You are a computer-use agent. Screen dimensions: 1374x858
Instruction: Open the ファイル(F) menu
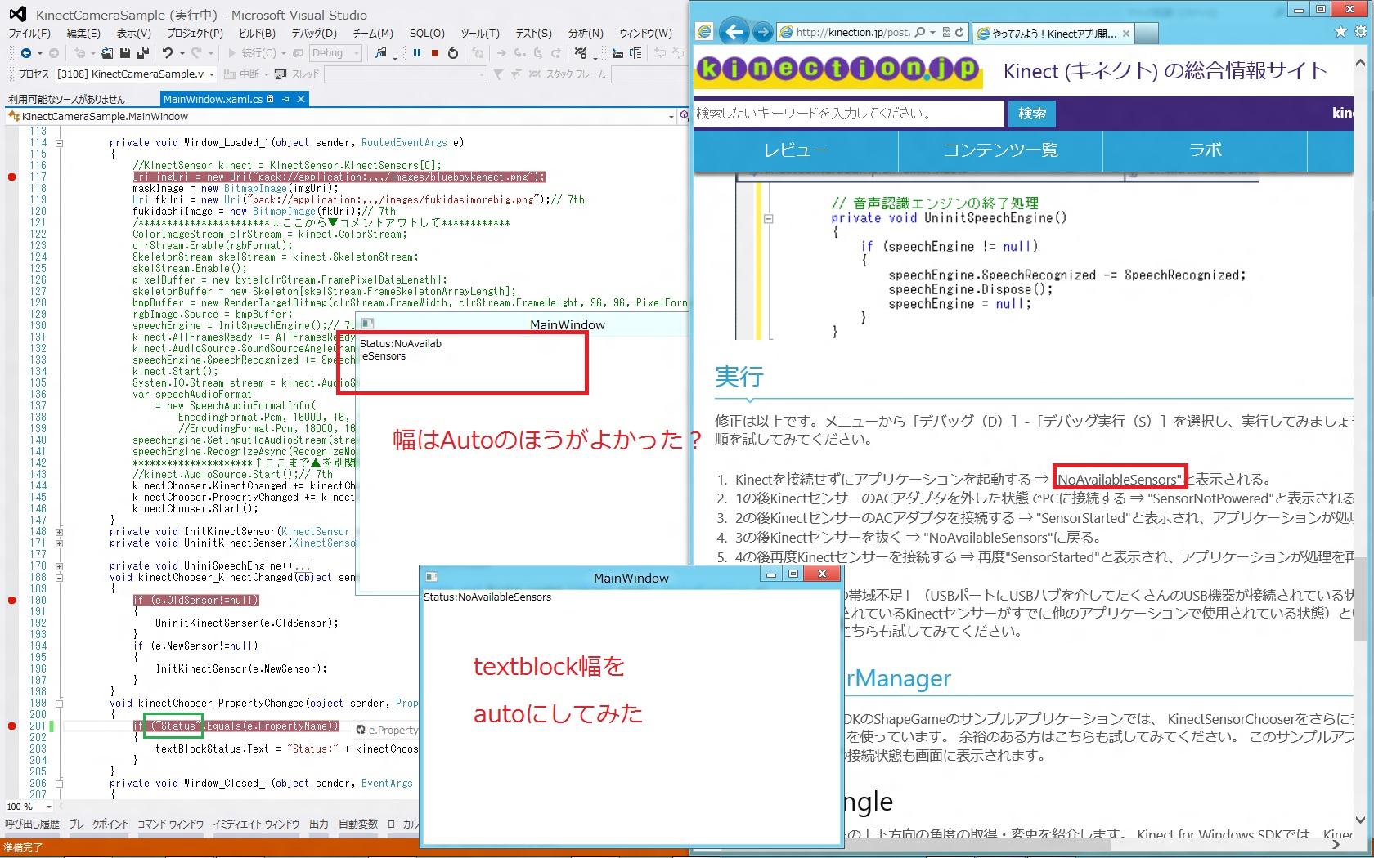(x=29, y=34)
